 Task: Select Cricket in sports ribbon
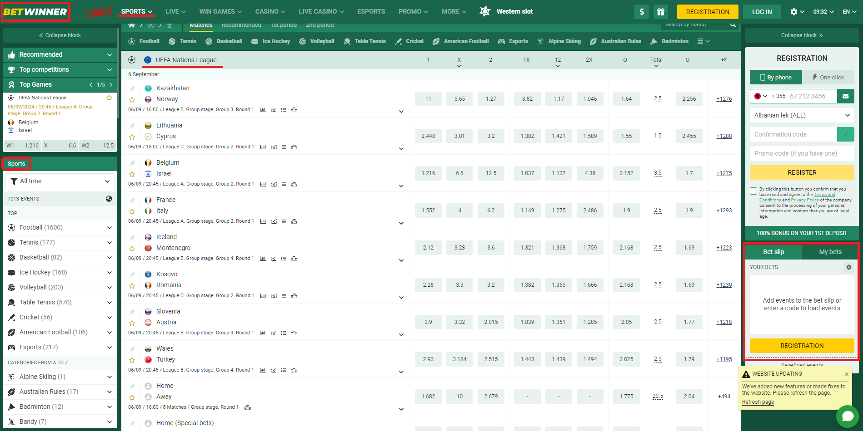point(409,41)
